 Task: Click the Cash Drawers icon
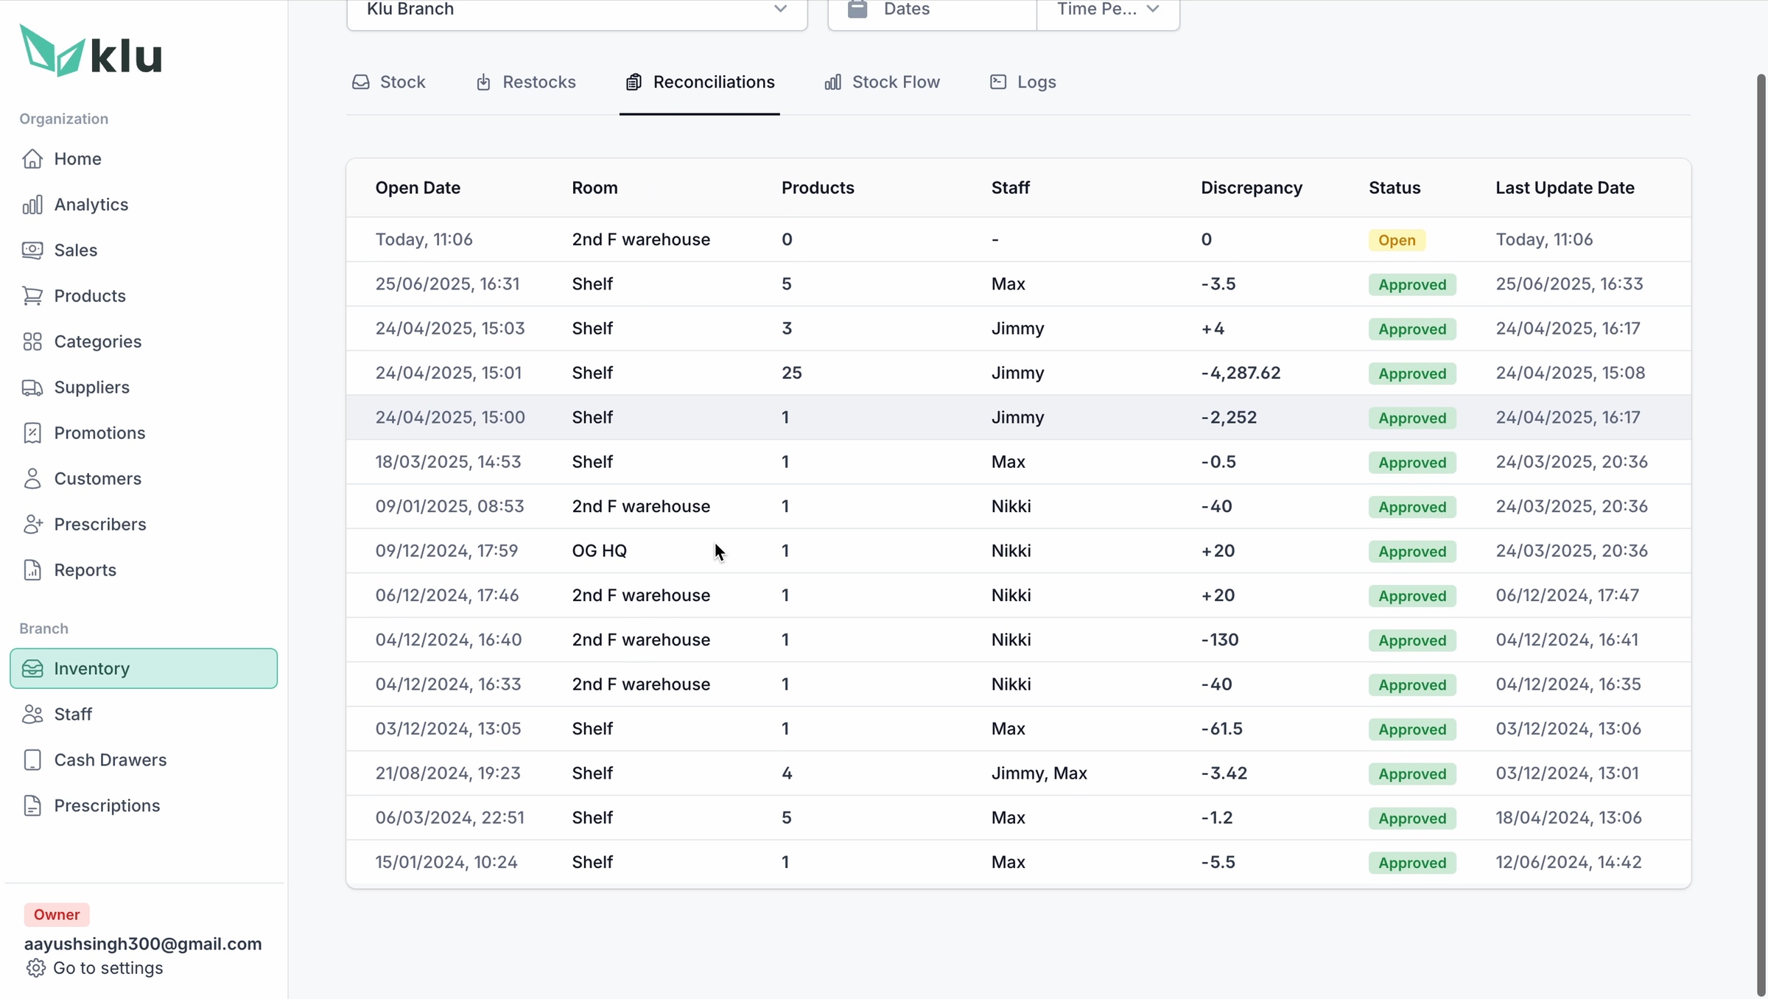[x=32, y=760]
